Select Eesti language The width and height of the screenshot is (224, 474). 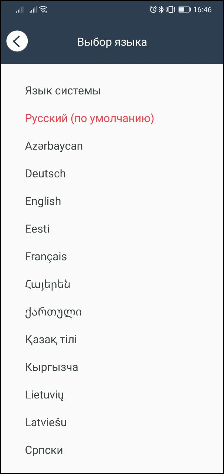[37, 229]
